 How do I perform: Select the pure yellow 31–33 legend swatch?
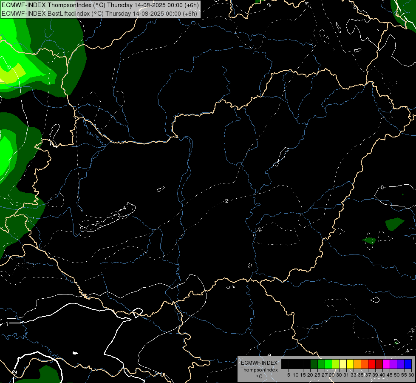pos(351,364)
